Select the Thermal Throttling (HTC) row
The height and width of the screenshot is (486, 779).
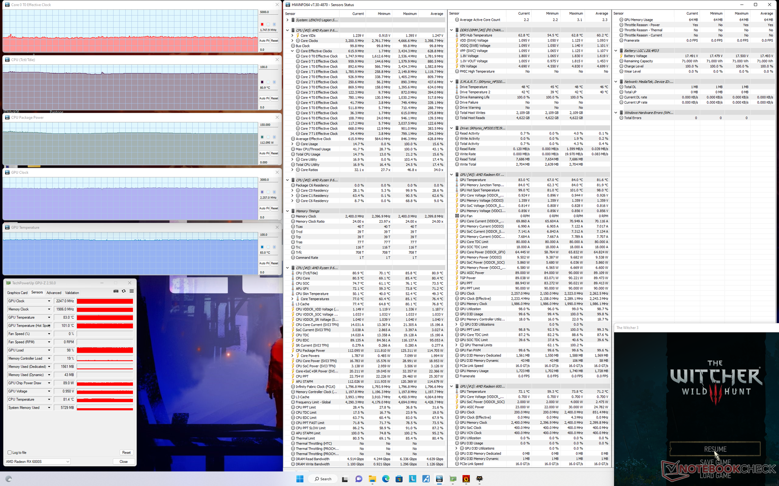pyautogui.click(x=365, y=443)
